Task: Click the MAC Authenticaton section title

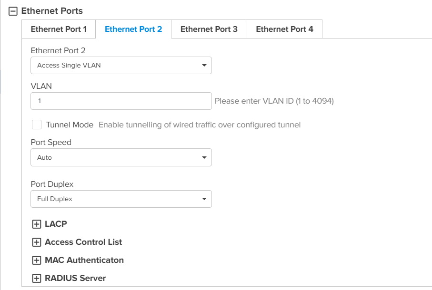Action: click(x=84, y=260)
